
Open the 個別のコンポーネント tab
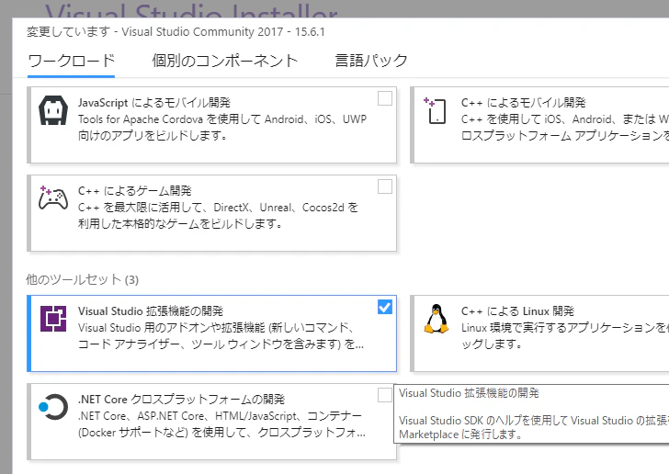point(225,61)
